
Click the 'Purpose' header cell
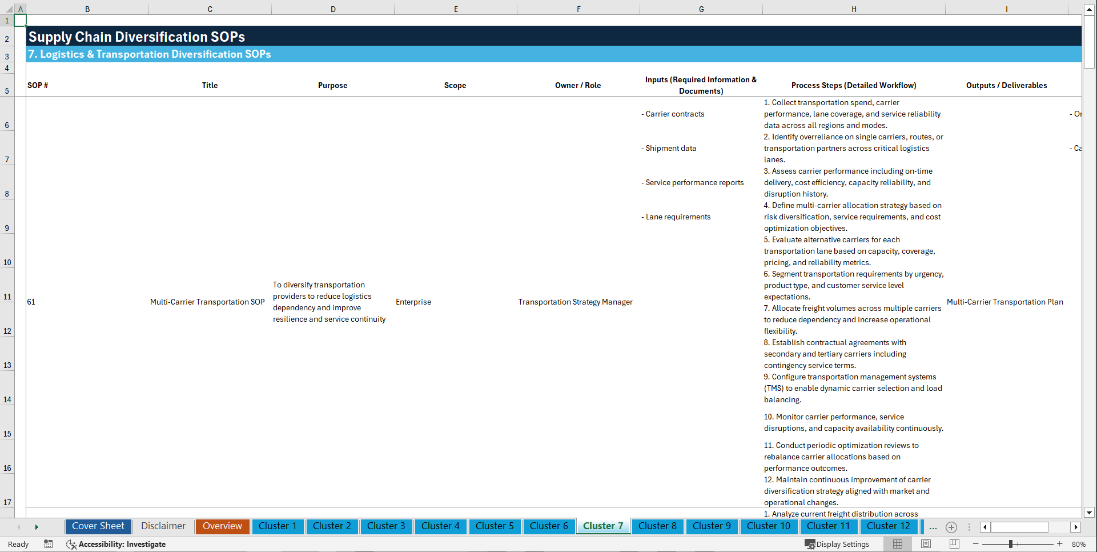tap(333, 85)
